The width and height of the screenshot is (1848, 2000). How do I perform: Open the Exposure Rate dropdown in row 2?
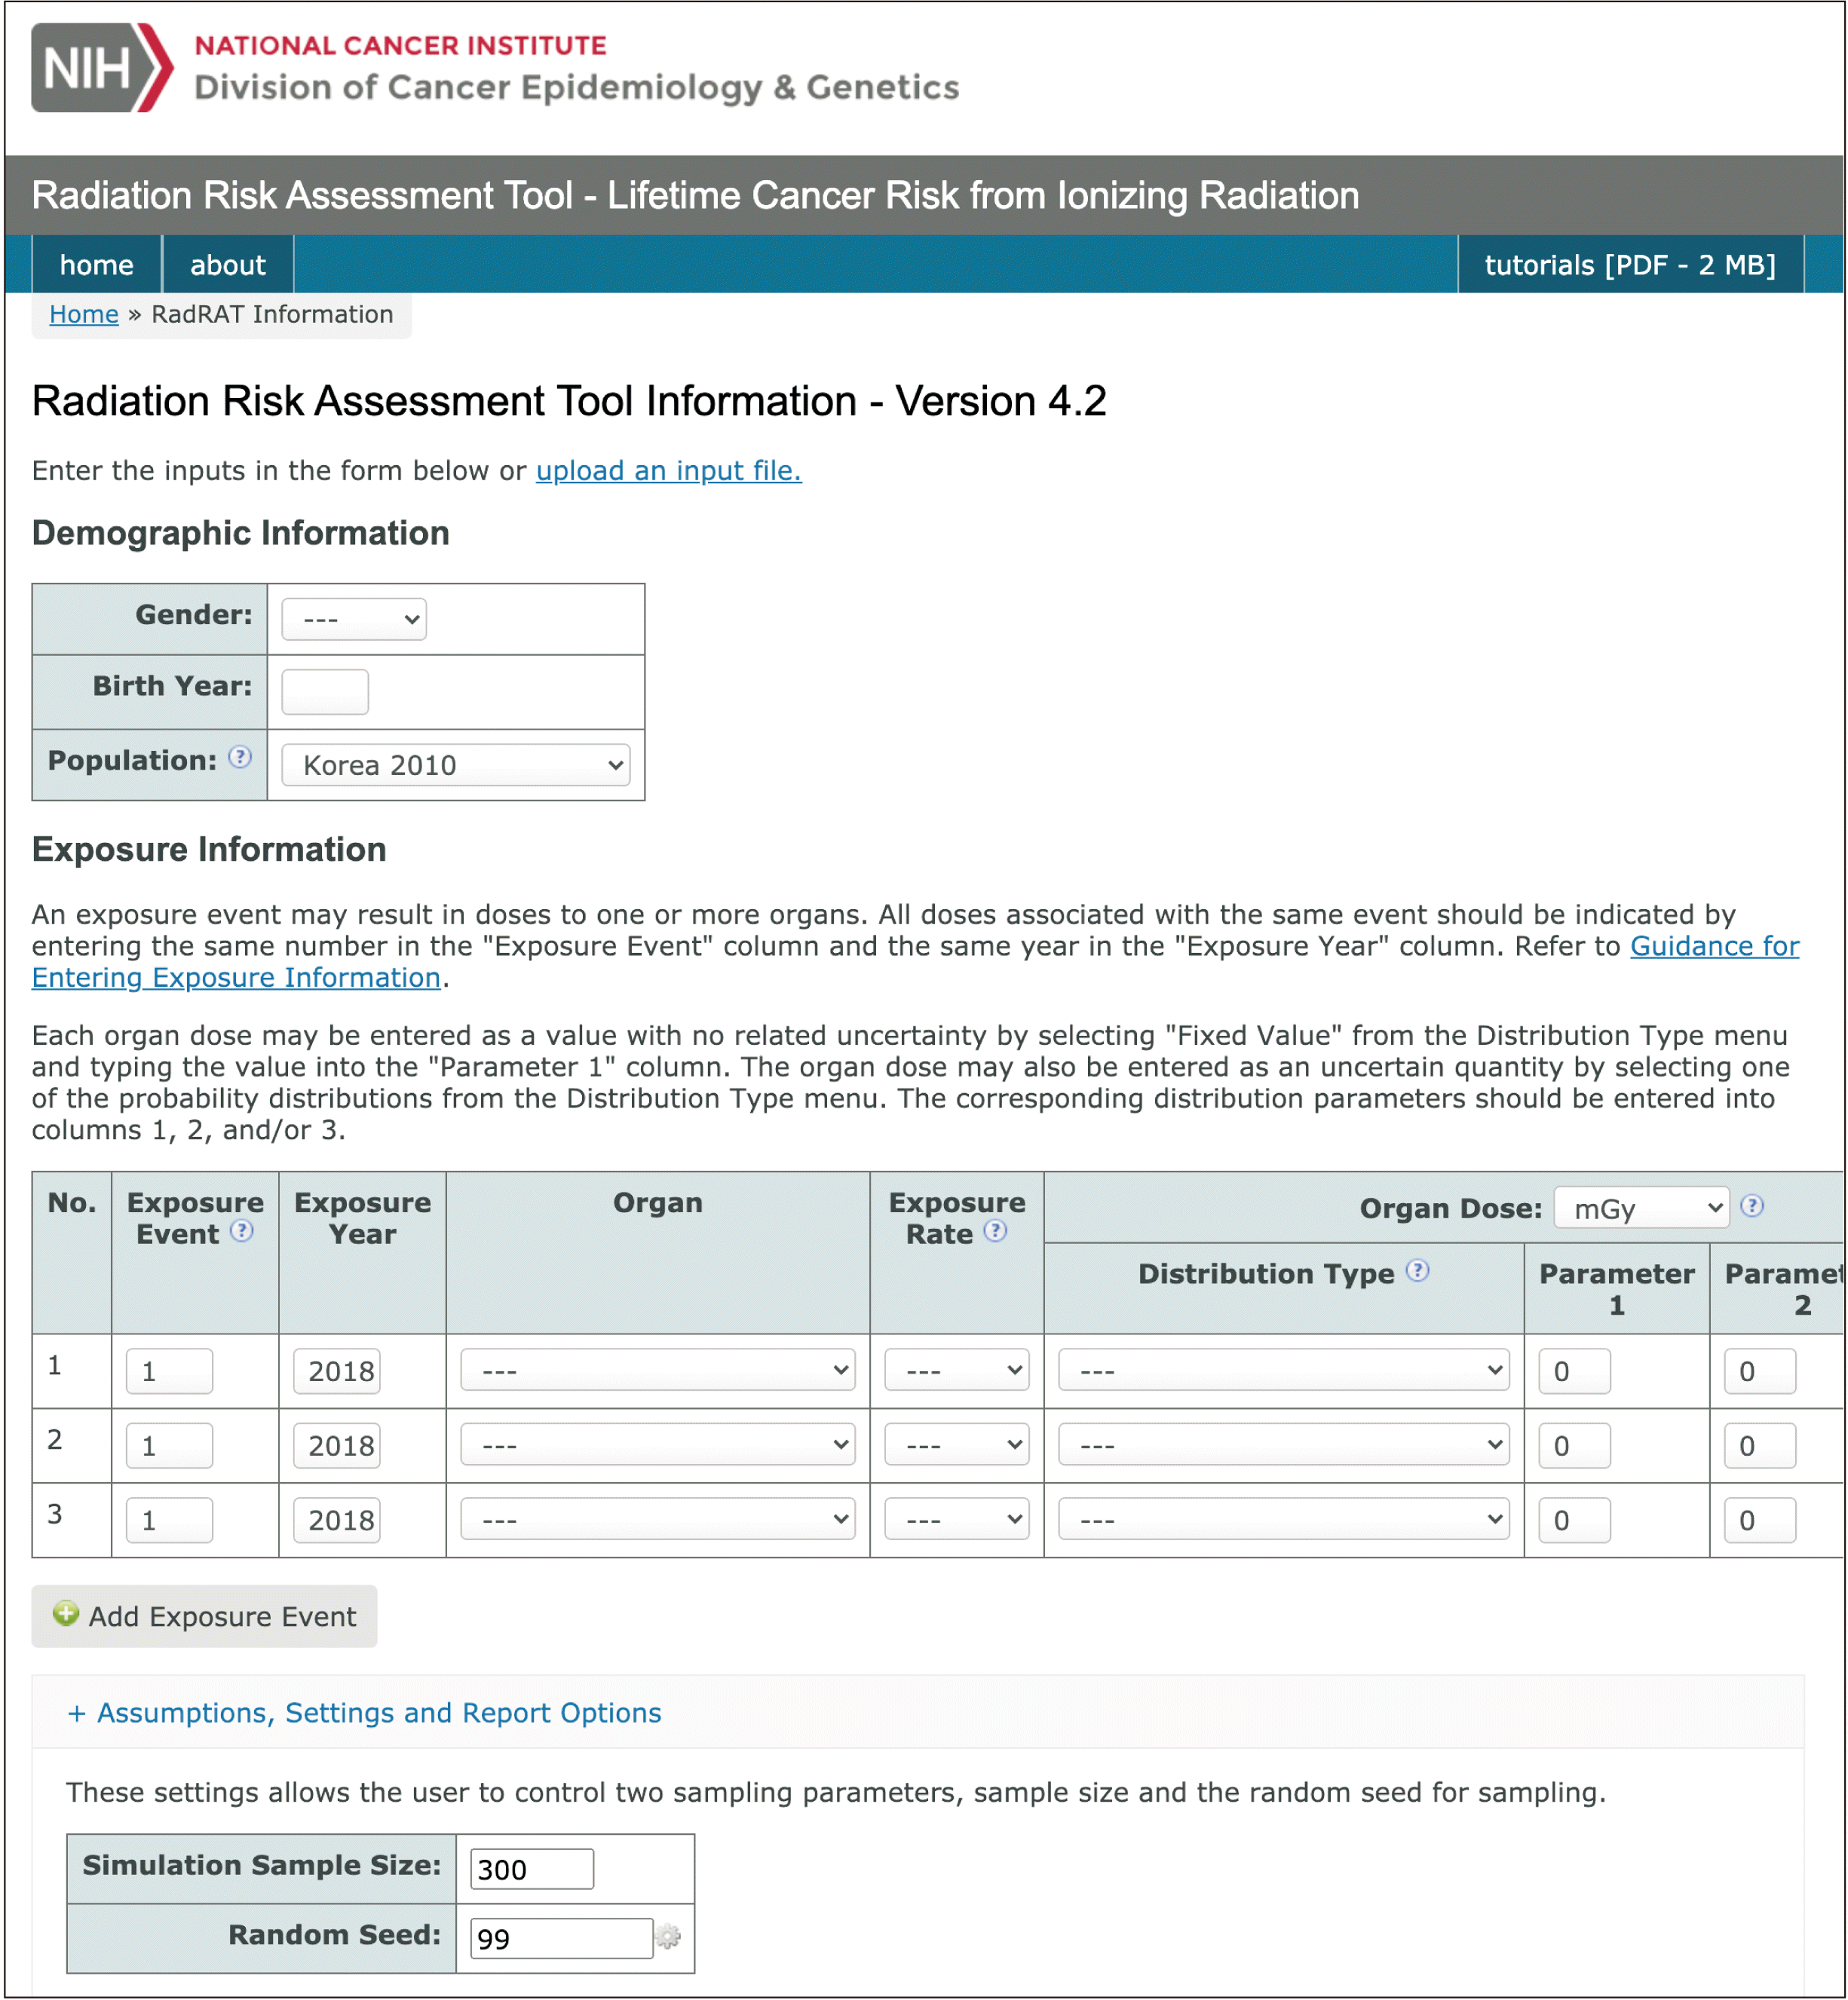[x=957, y=1445]
